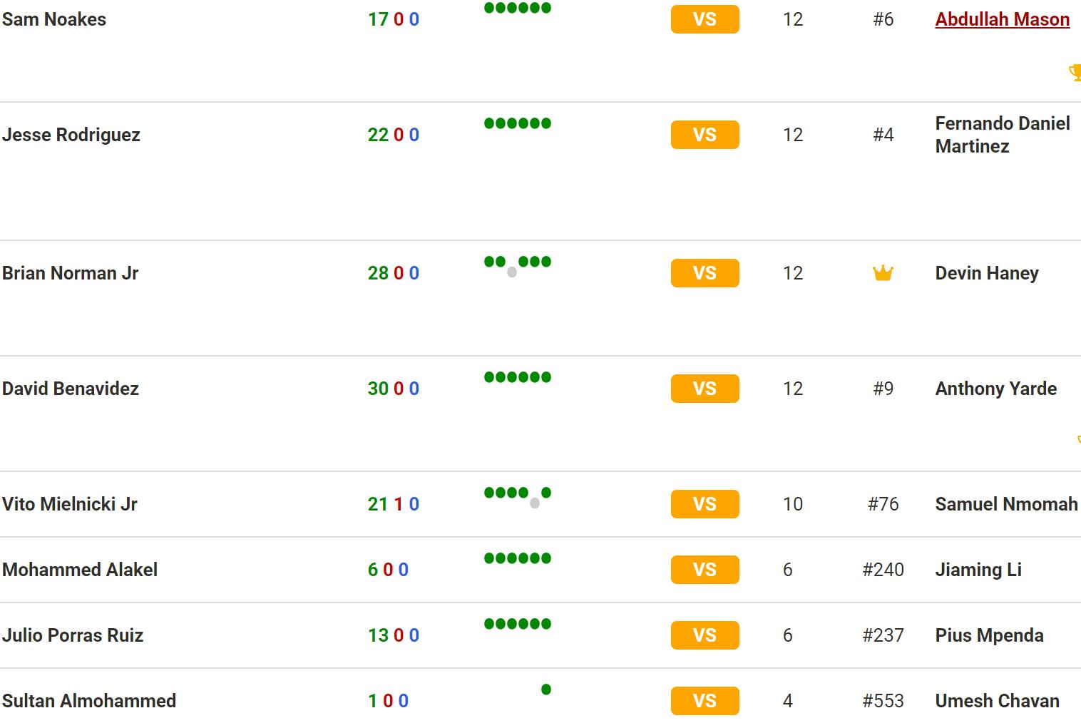Click Sultan Almohammed's single green form dot
Viewport: 1081px width, 723px height.
pyautogui.click(x=546, y=689)
